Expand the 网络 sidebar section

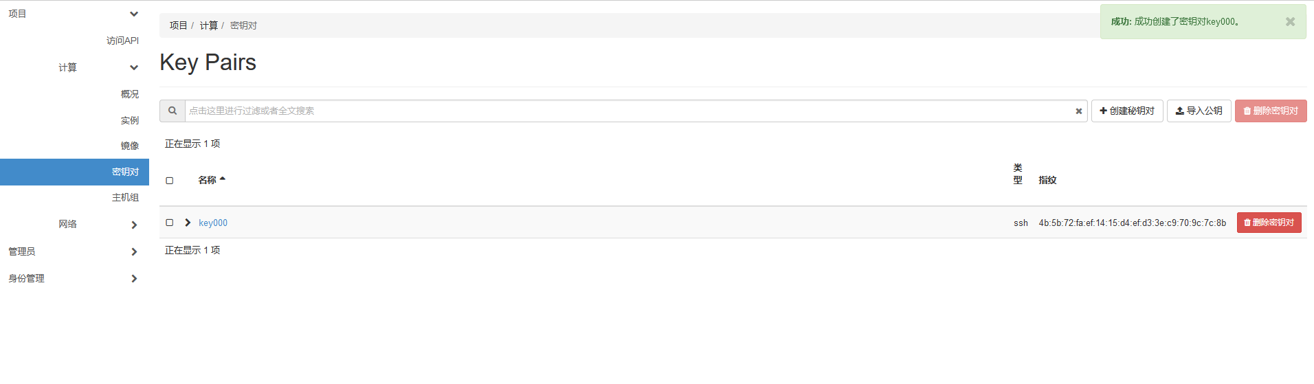click(134, 225)
